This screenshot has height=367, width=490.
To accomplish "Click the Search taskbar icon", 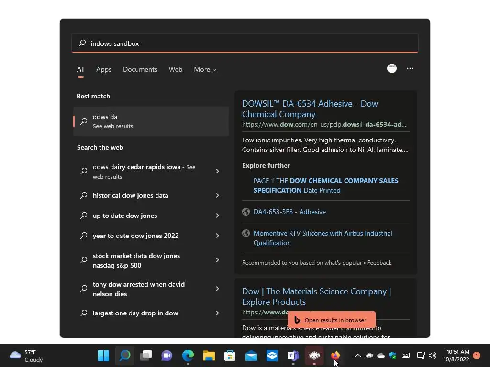I will pos(125,355).
